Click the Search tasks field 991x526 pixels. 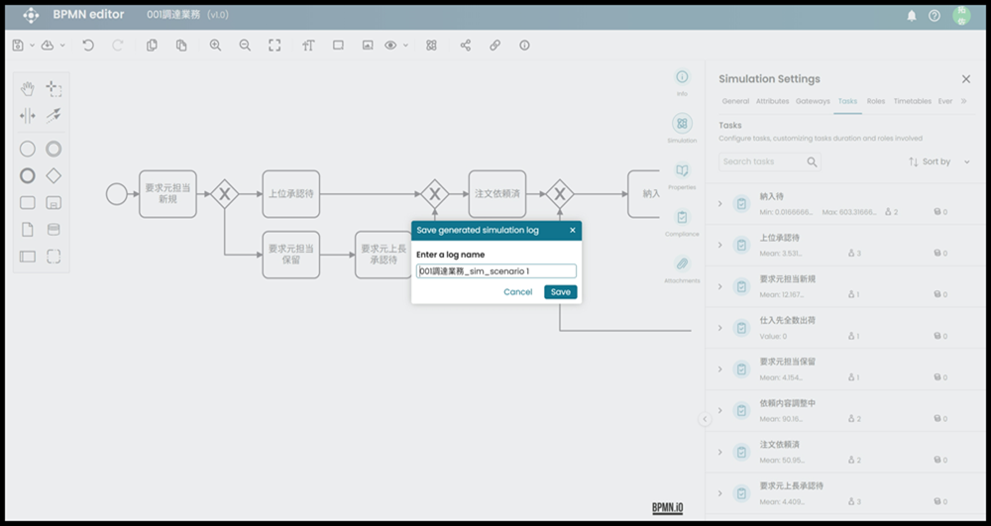click(763, 161)
